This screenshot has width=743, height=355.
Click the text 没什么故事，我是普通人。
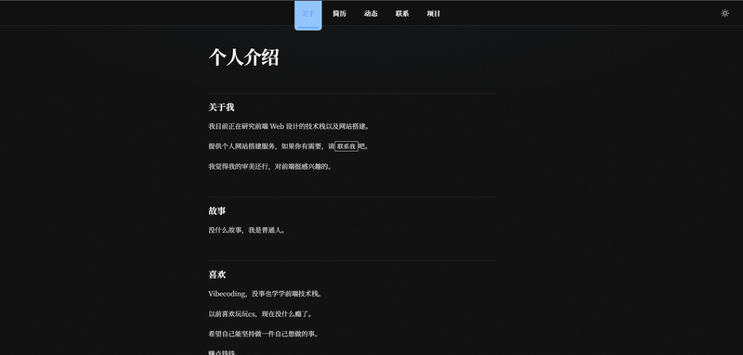pyautogui.click(x=247, y=230)
